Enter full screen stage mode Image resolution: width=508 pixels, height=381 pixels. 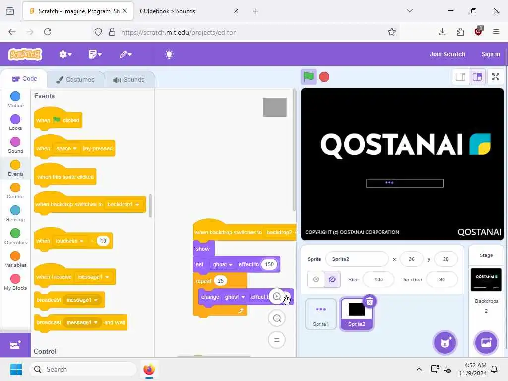(x=496, y=77)
